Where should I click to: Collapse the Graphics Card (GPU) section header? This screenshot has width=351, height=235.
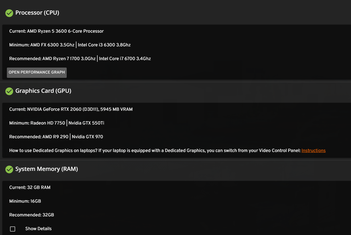pyautogui.click(x=175, y=91)
